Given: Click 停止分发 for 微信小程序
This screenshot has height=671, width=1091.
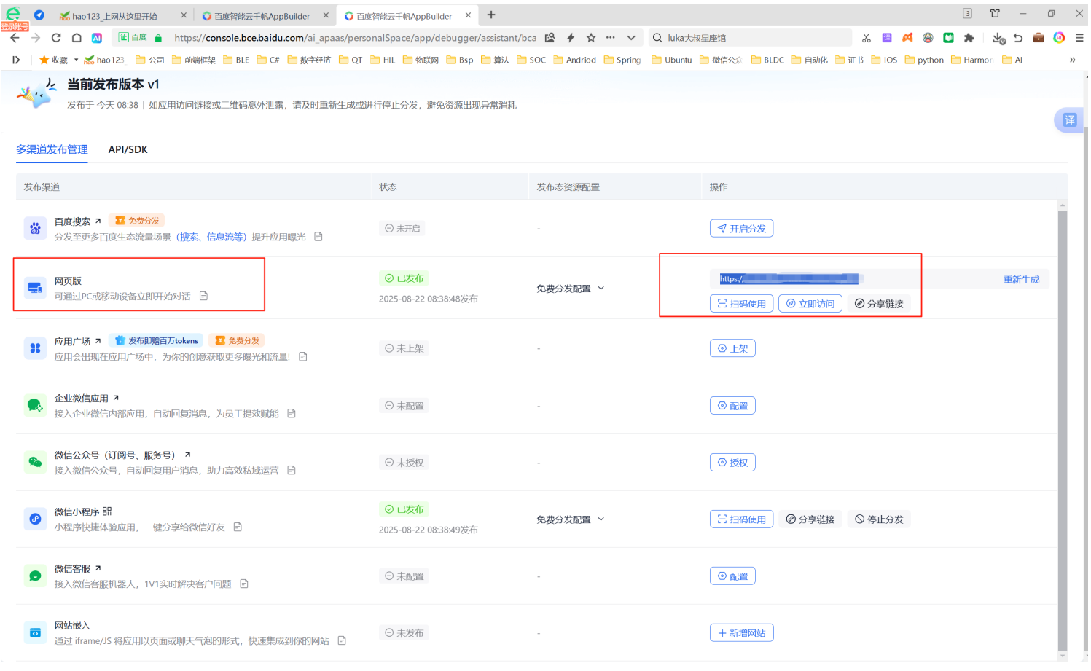Looking at the screenshot, I should (879, 519).
